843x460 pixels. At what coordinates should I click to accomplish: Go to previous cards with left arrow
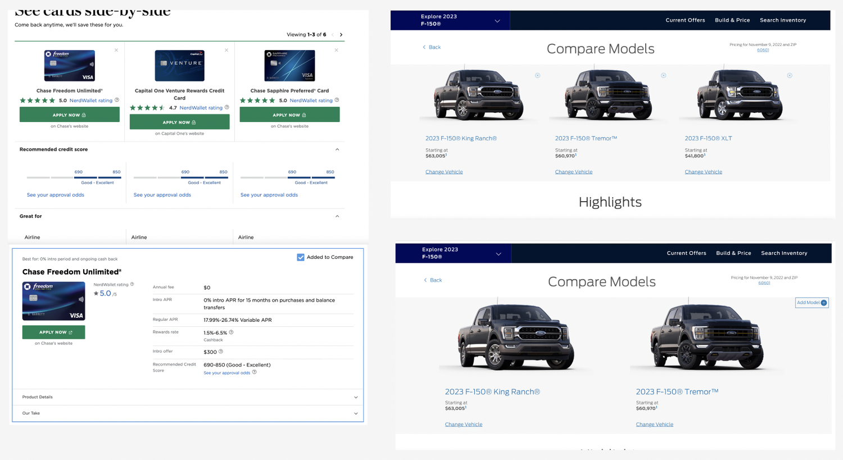(x=333, y=35)
